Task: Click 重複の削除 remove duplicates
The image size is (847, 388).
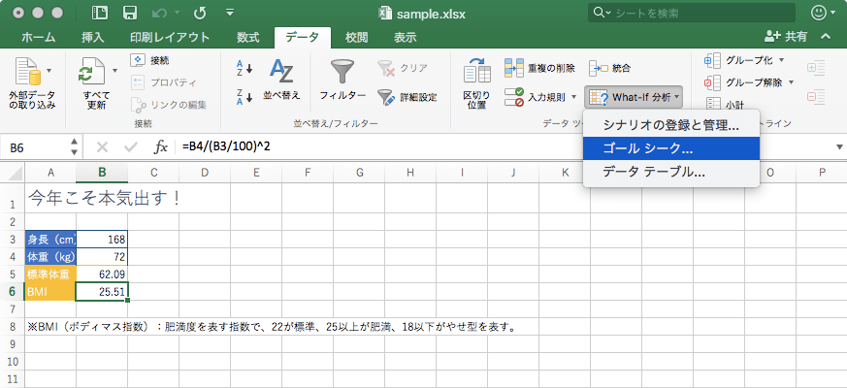Action: coord(539,68)
